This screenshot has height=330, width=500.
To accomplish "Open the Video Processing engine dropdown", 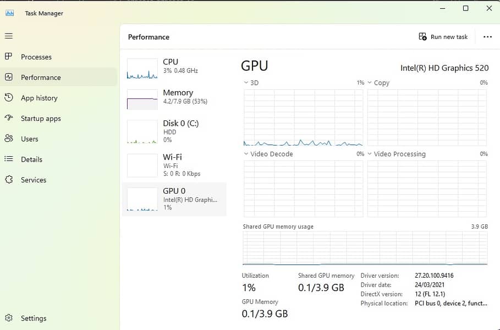I will [x=370, y=154].
